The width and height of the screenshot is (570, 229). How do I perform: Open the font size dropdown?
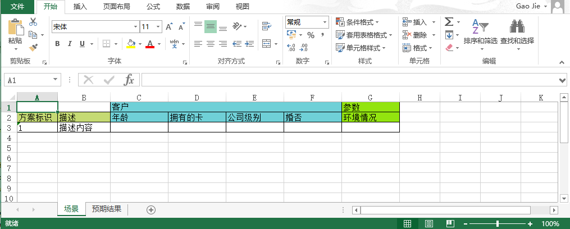[x=158, y=27]
